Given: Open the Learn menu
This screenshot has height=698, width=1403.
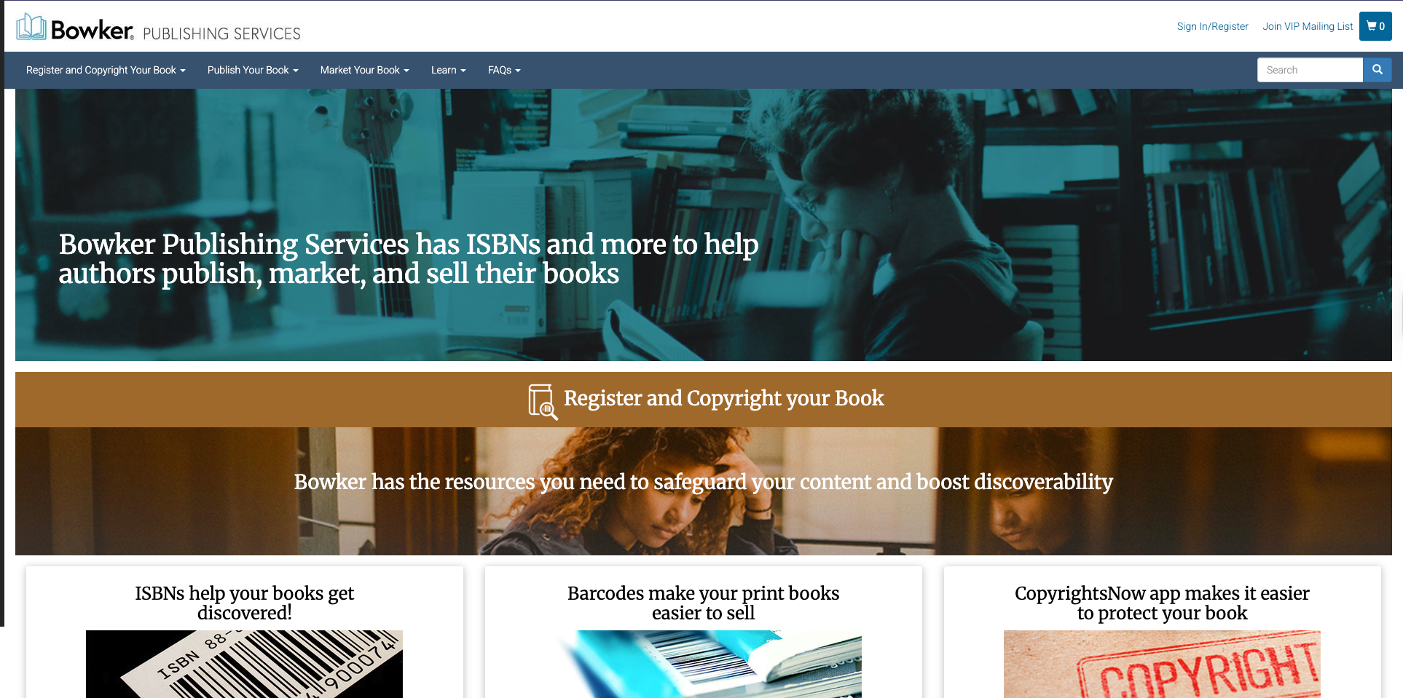Looking at the screenshot, I should click(448, 70).
